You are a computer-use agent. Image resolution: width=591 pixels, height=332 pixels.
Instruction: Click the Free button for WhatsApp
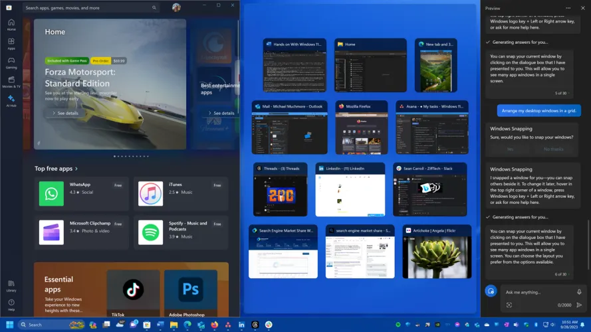click(118, 185)
